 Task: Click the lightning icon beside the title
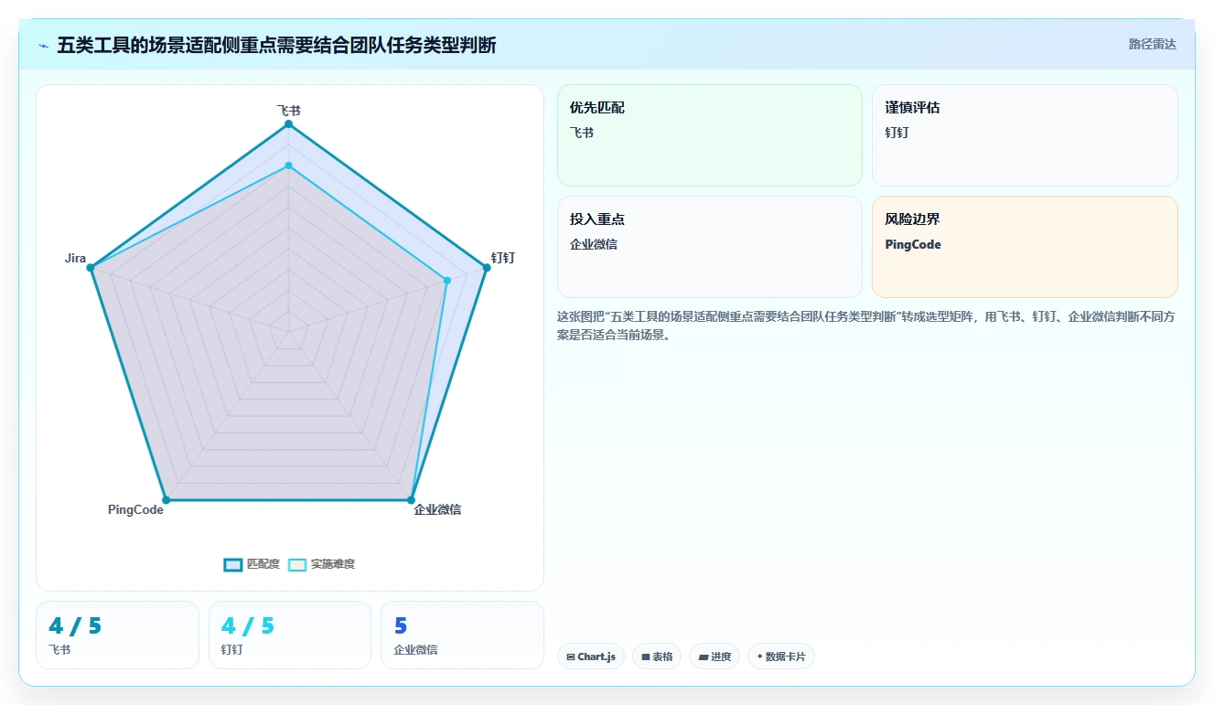pos(43,46)
